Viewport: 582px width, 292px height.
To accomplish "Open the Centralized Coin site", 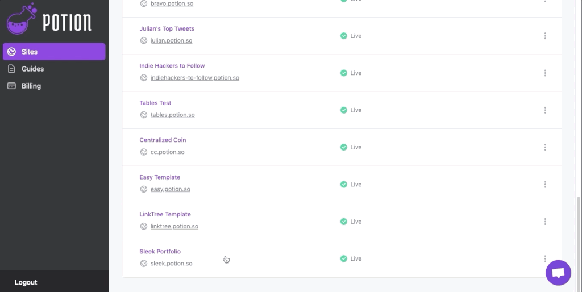I will [163, 140].
